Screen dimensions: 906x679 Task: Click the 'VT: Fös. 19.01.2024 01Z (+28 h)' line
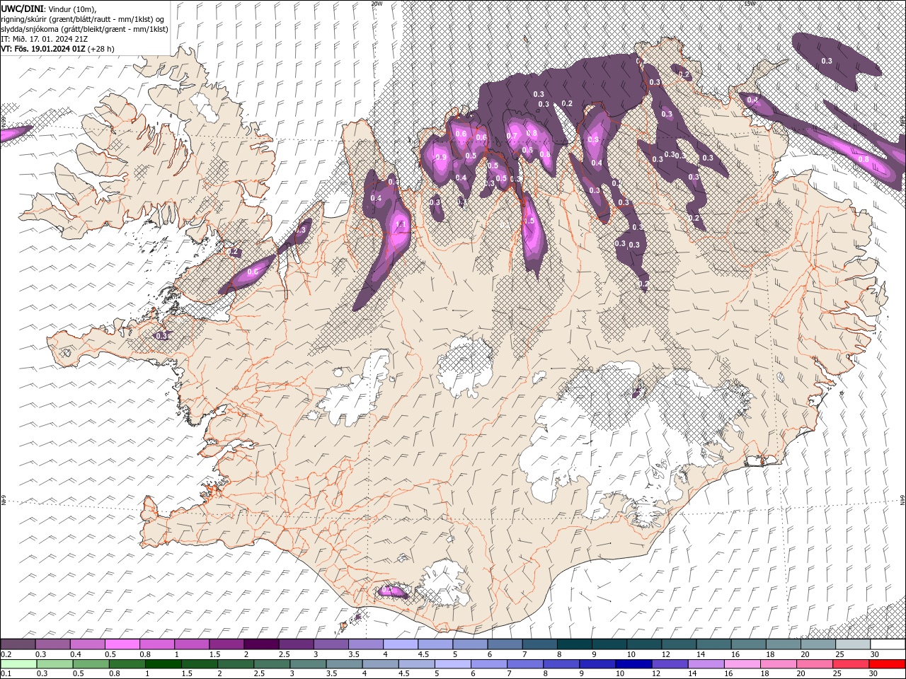point(57,49)
